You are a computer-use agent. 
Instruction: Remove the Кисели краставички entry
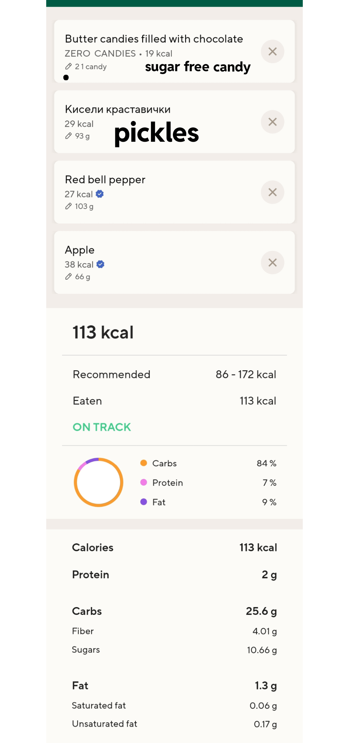[x=272, y=122]
